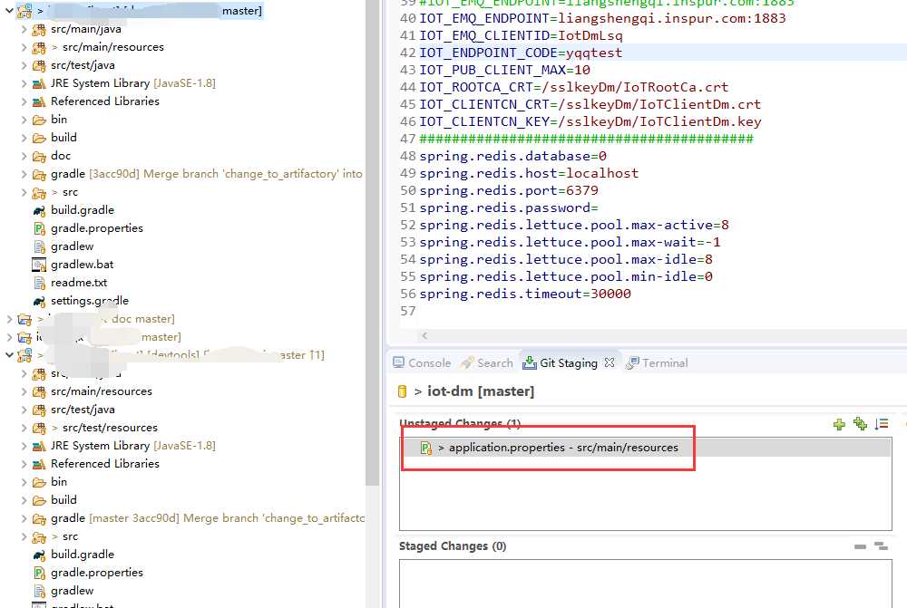
Task: Click the Remove selected from index minus icon
Action: pos(860,546)
